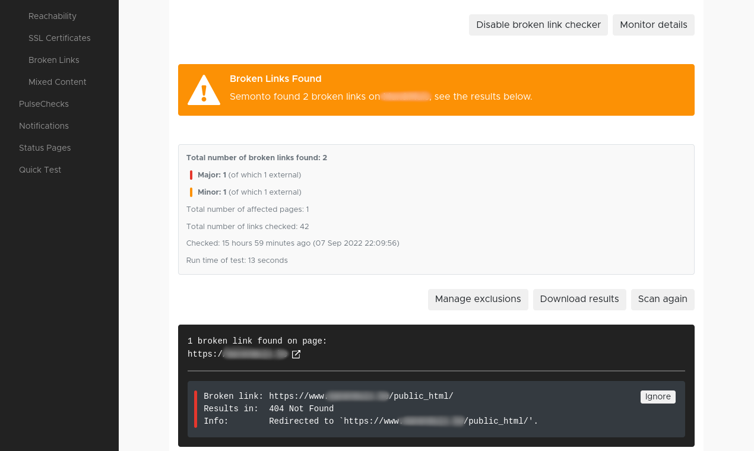Screen dimensions: 754x451
Task: Open Reachability in the sidebar
Action: pyautogui.click(x=52, y=16)
